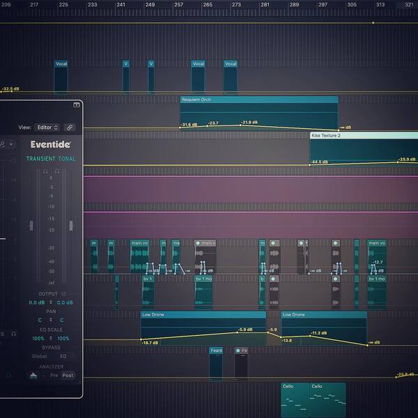
Task: Set the analyzer to Post
Action: point(68,375)
